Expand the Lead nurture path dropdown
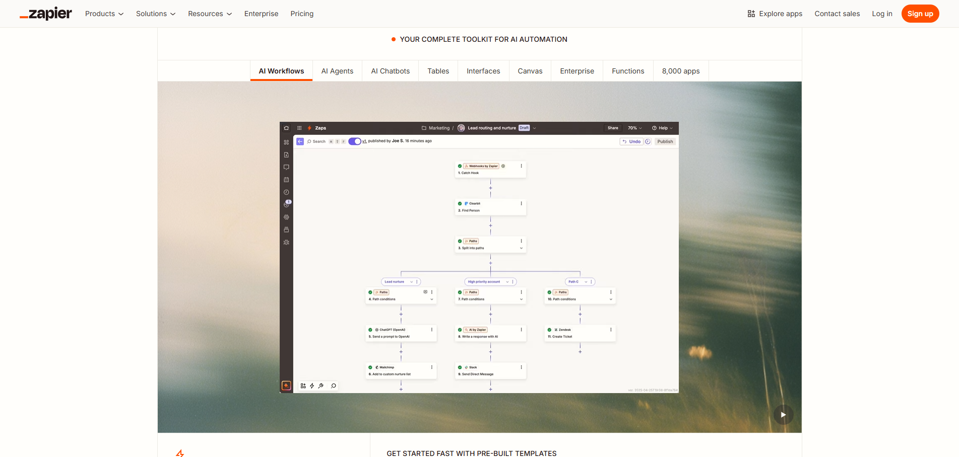The height and width of the screenshot is (457, 959). [x=411, y=282]
